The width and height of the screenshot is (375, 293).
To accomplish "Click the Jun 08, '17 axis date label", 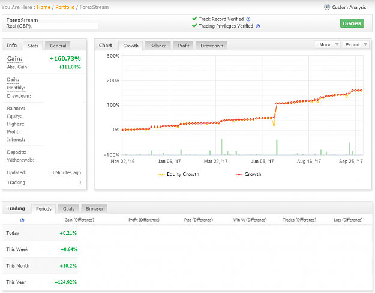I will pyautogui.click(x=262, y=162).
